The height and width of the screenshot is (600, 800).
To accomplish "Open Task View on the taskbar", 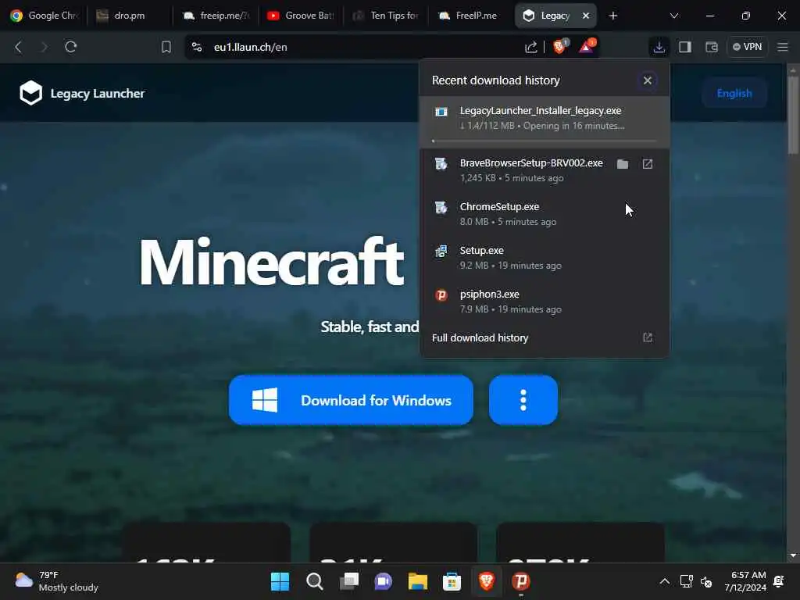I will click(349, 581).
